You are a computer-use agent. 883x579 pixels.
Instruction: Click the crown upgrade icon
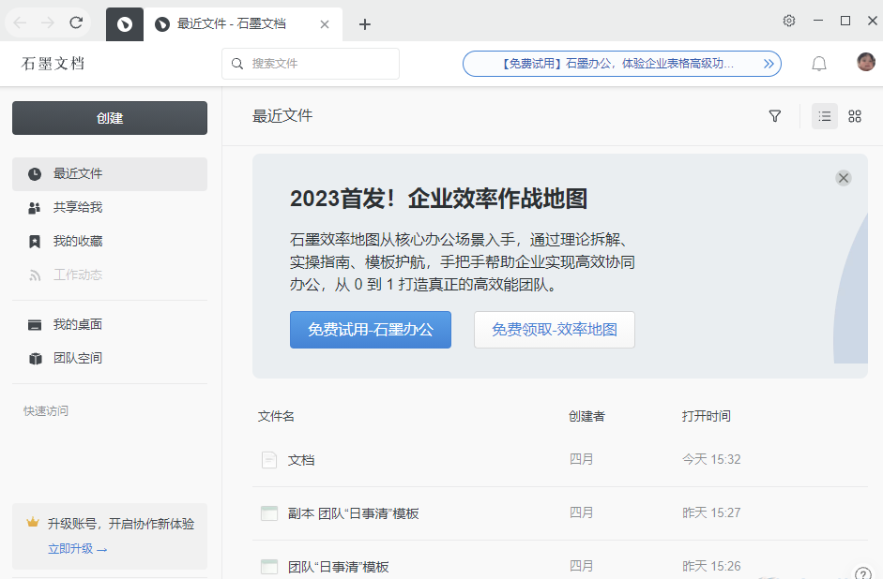[x=33, y=523]
